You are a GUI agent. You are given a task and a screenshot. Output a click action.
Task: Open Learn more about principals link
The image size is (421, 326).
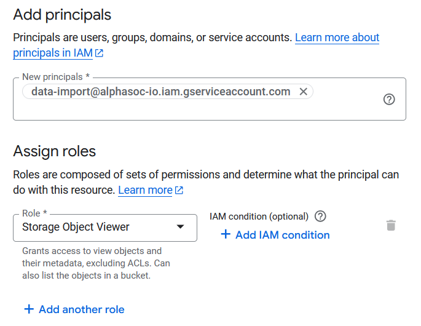337,38
